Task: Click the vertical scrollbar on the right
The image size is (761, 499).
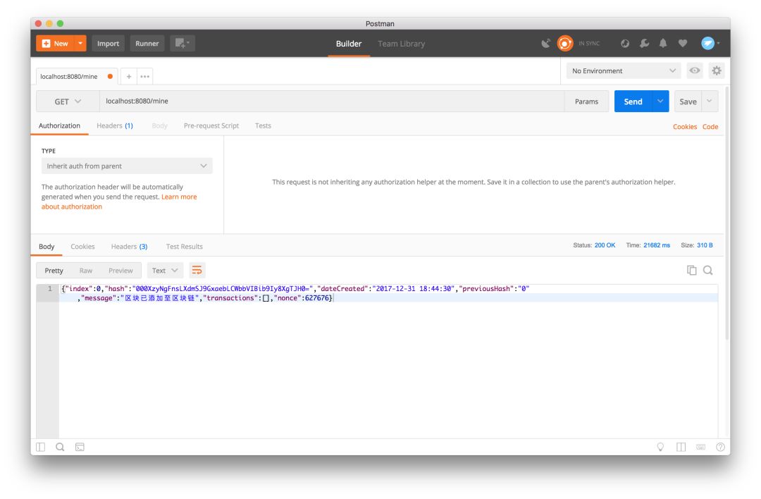Action: click(x=726, y=214)
